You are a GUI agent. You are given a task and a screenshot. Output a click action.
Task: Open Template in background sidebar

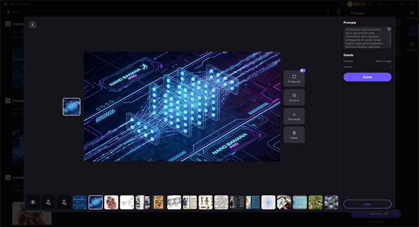pos(412,47)
